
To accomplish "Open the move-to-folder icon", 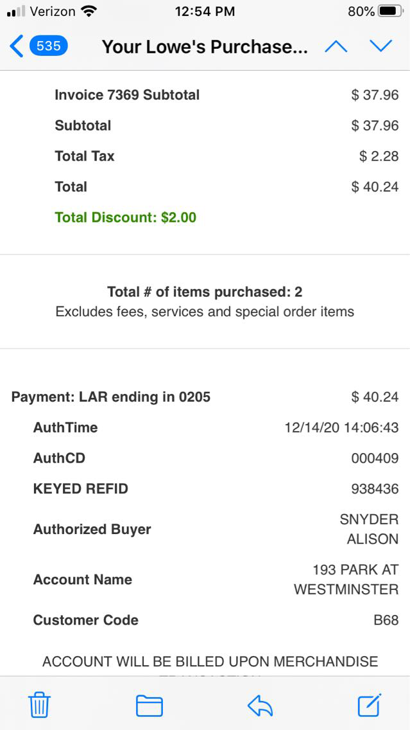I will tap(149, 706).
